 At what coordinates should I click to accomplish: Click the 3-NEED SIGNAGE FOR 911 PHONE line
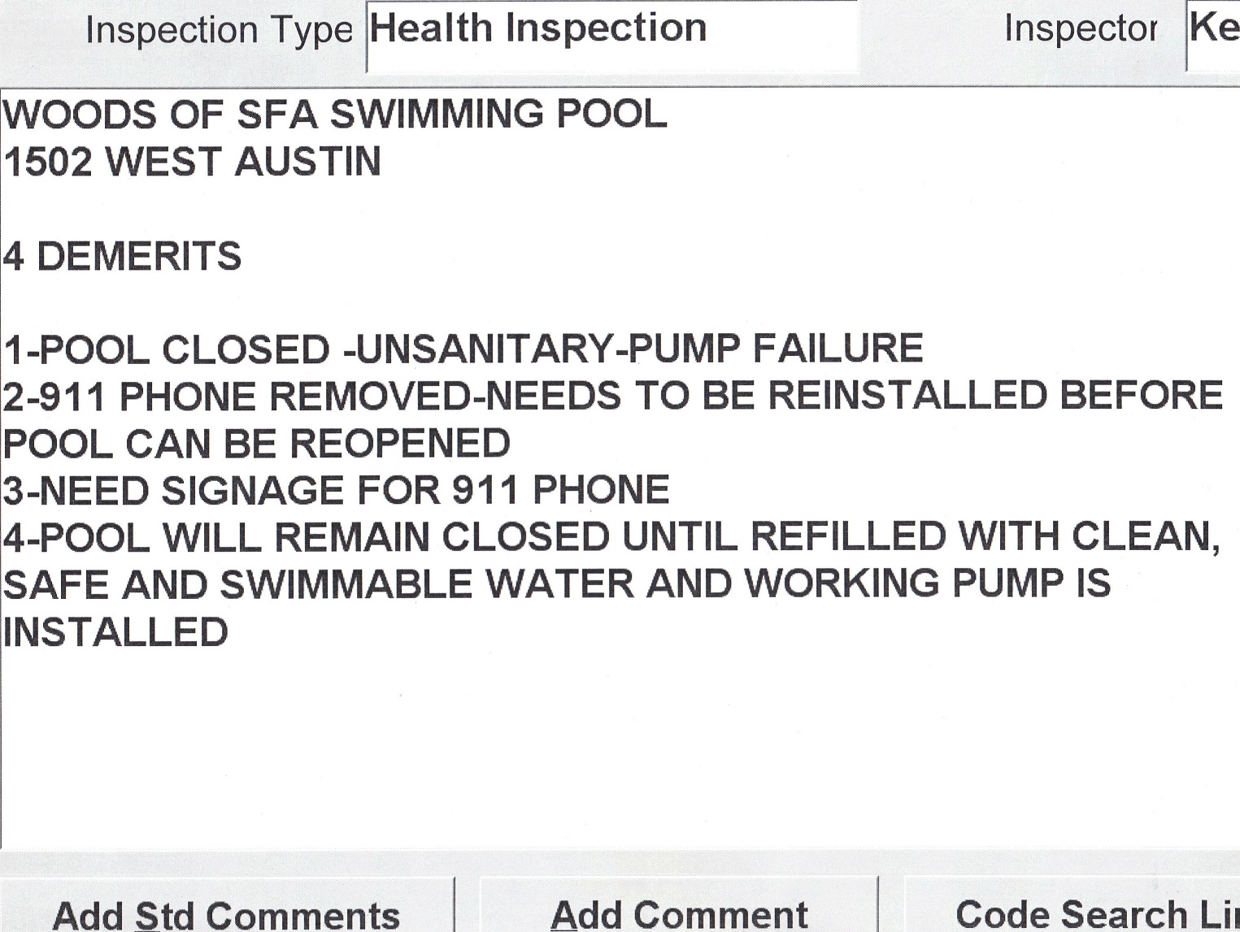coord(336,491)
